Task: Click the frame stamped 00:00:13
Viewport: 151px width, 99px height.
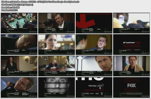Action: coord(94,44)
